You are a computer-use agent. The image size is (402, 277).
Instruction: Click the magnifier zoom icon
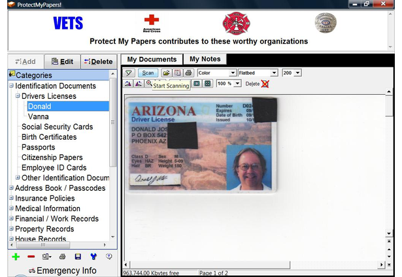pyautogui.click(x=148, y=84)
